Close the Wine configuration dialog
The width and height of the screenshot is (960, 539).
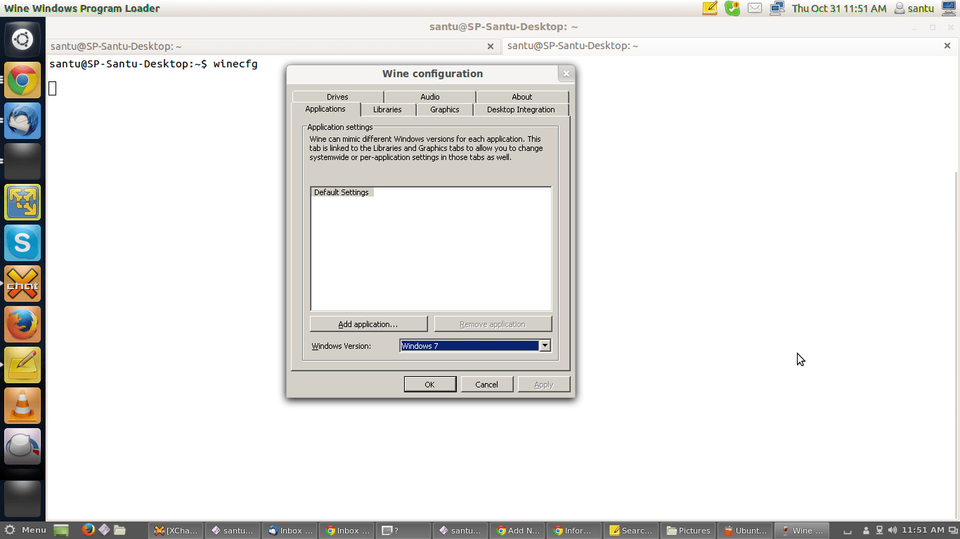(x=566, y=74)
